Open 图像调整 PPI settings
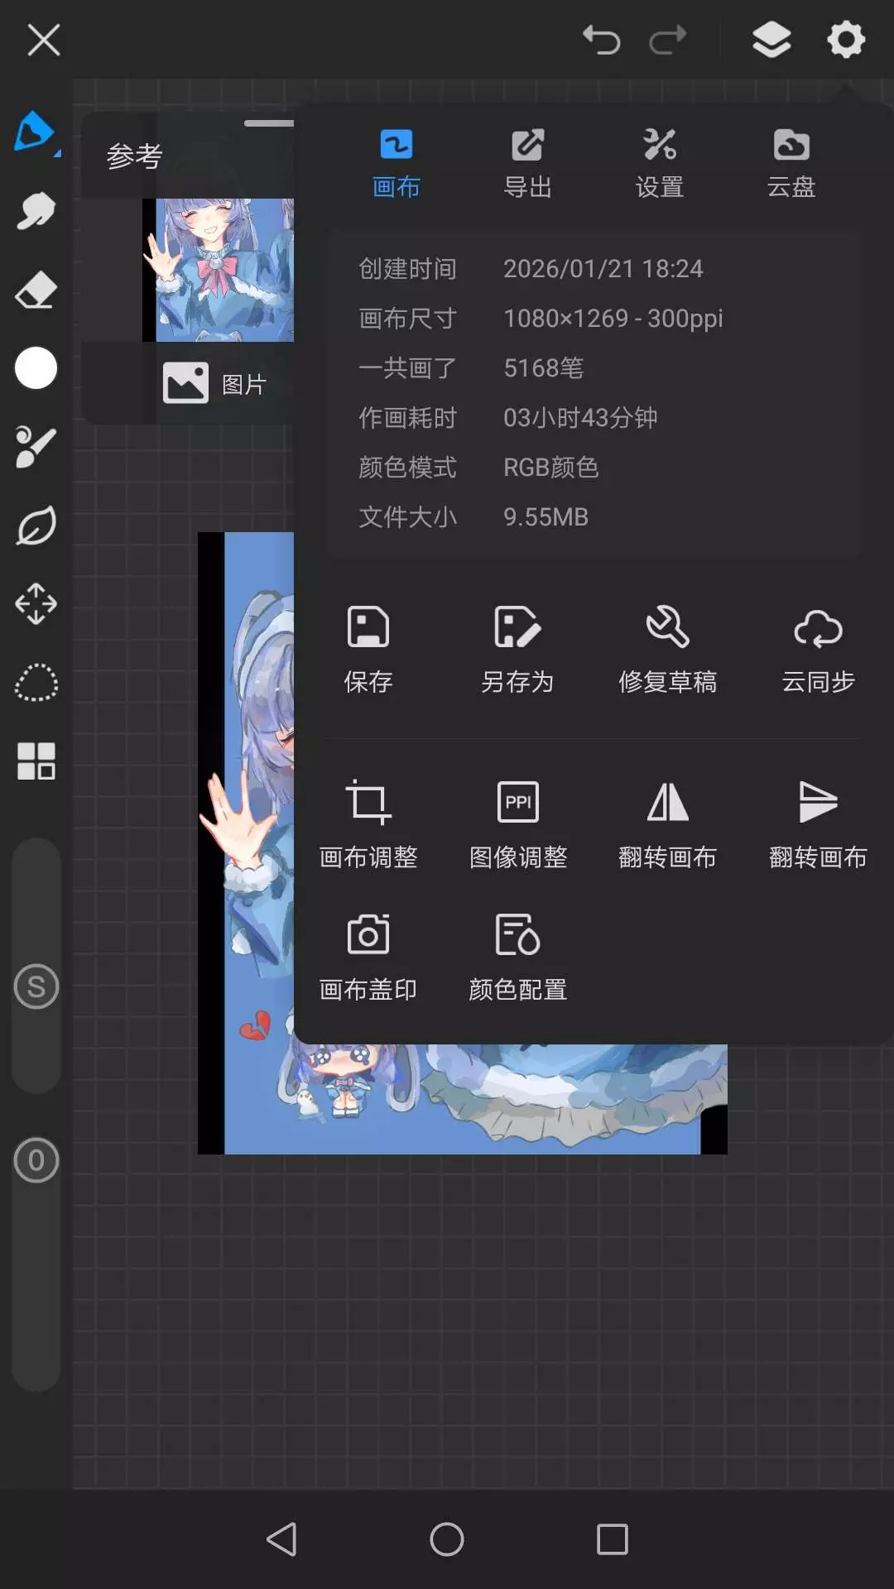The image size is (894, 1589). tap(518, 824)
